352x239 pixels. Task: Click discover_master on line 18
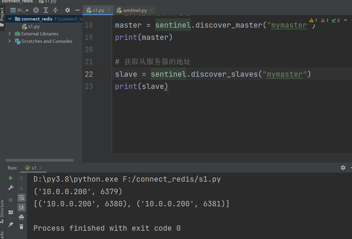pos(229,25)
